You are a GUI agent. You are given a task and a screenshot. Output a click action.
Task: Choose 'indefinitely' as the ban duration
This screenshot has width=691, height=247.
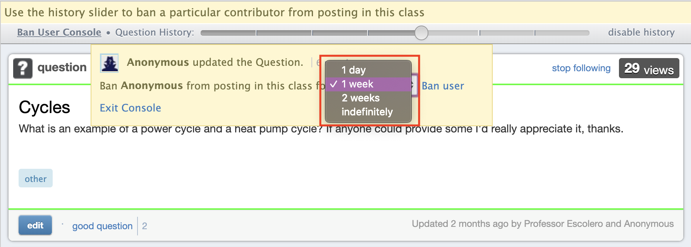[x=366, y=112]
